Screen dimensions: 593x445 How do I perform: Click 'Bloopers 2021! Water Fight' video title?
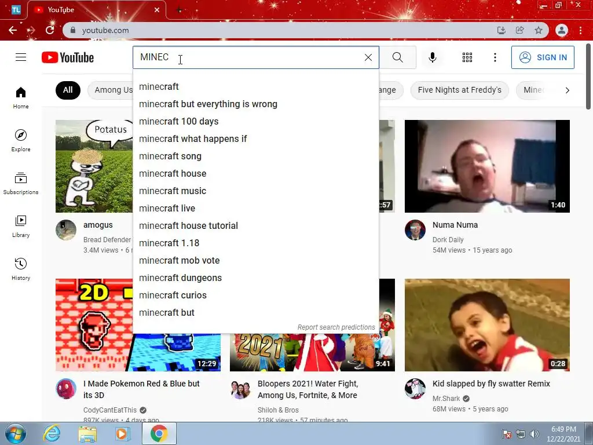click(308, 389)
